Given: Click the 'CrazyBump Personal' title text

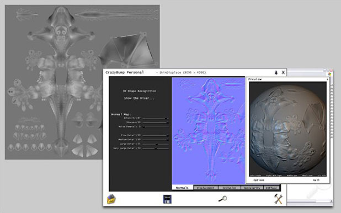Looking at the screenshot, I should (125, 72).
